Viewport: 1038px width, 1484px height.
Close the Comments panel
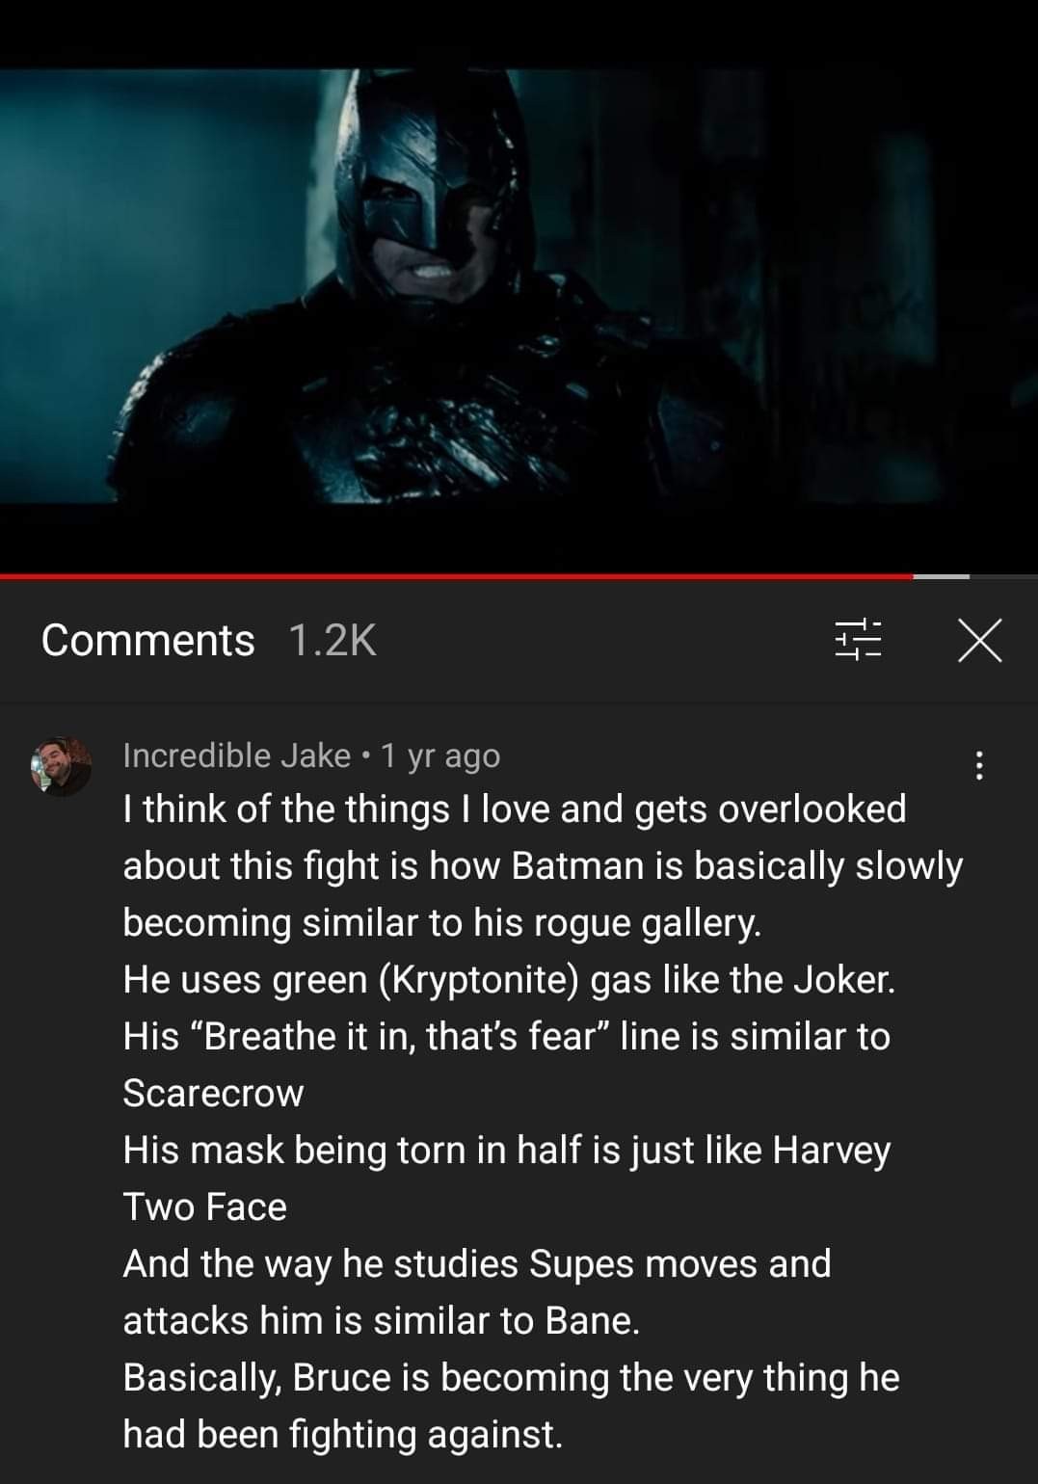pyautogui.click(x=979, y=641)
